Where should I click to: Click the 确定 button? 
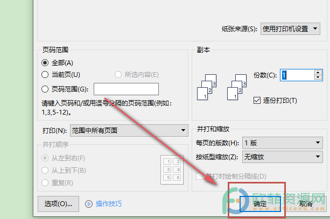click(x=260, y=203)
